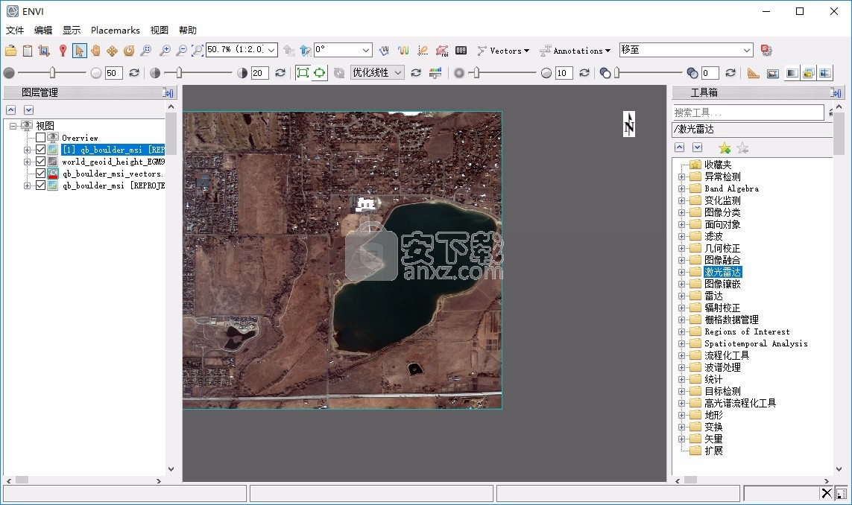Click the transparency slider handle
The image size is (852, 505).
[617, 72]
